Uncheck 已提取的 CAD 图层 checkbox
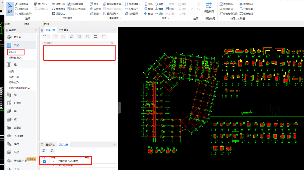This screenshot has width=304, height=170. click(x=44, y=161)
